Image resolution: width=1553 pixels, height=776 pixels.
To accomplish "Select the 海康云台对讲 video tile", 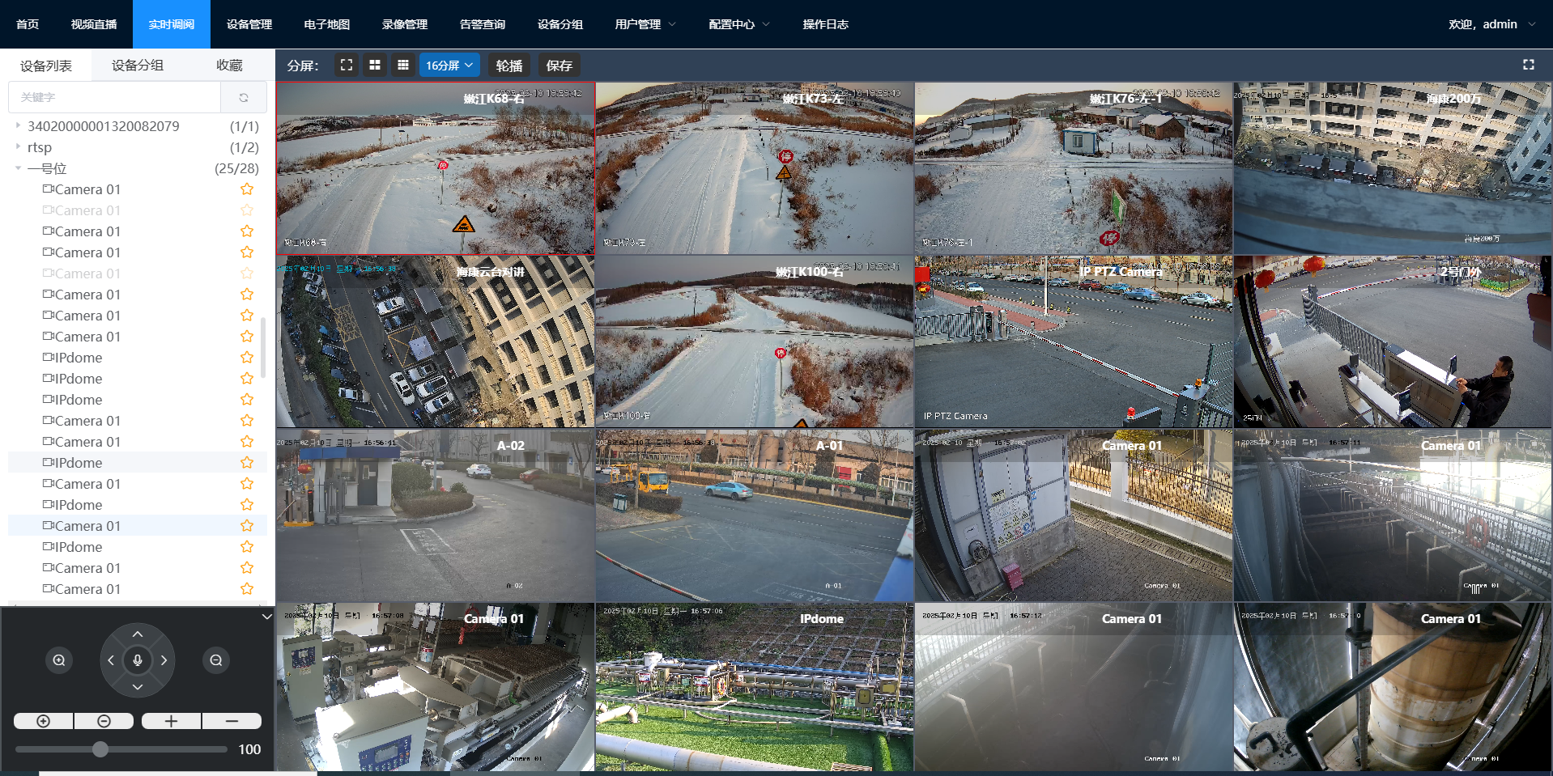I will pyautogui.click(x=436, y=341).
